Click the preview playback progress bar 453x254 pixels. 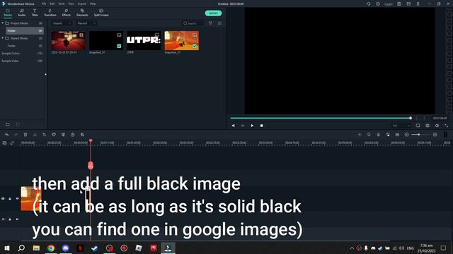(x=321, y=118)
